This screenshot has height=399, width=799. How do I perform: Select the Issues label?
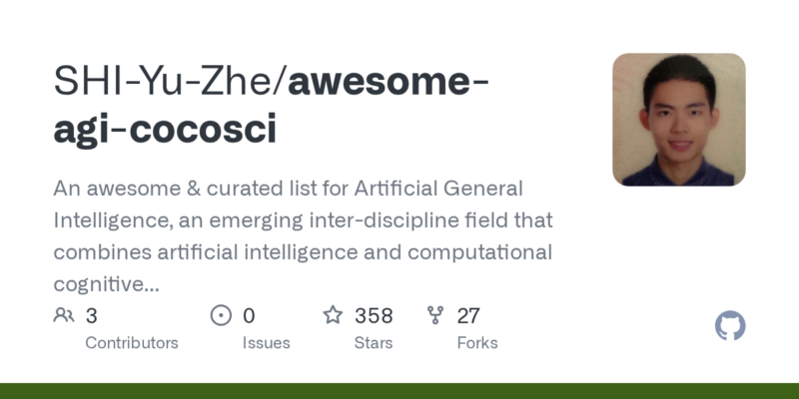266,342
